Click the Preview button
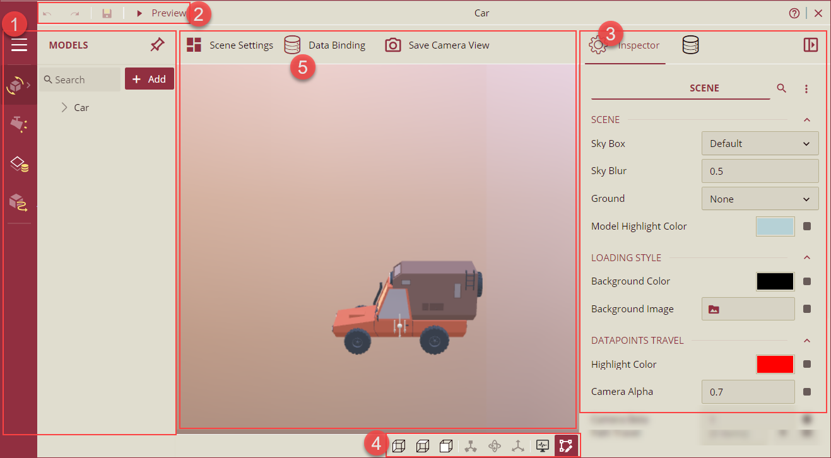The height and width of the screenshot is (458, 831). 158,12
